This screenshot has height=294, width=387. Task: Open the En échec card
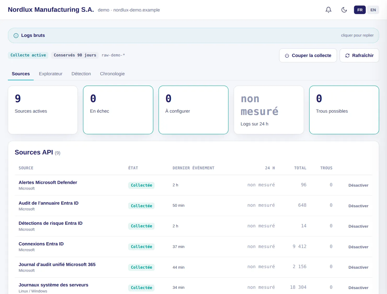point(118,110)
